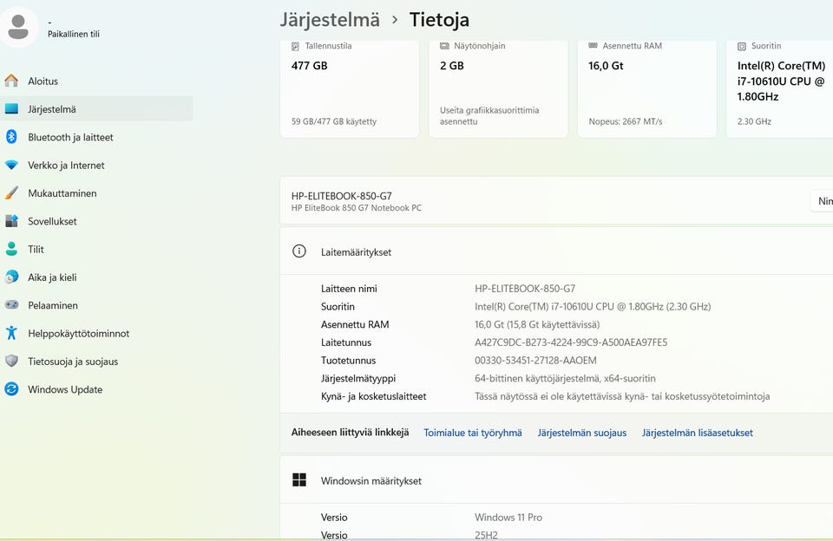Click the Tallennustila storage card
The image size is (833, 541).
(350, 87)
